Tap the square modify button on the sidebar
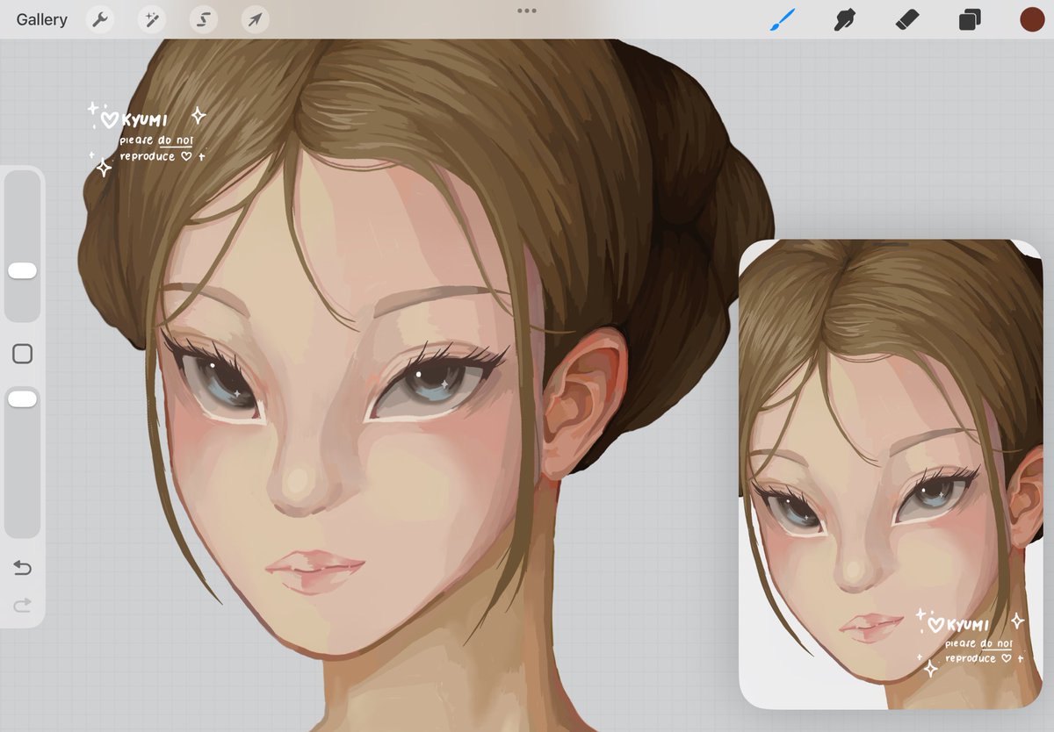The width and height of the screenshot is (1054, 732). point(22,353)
